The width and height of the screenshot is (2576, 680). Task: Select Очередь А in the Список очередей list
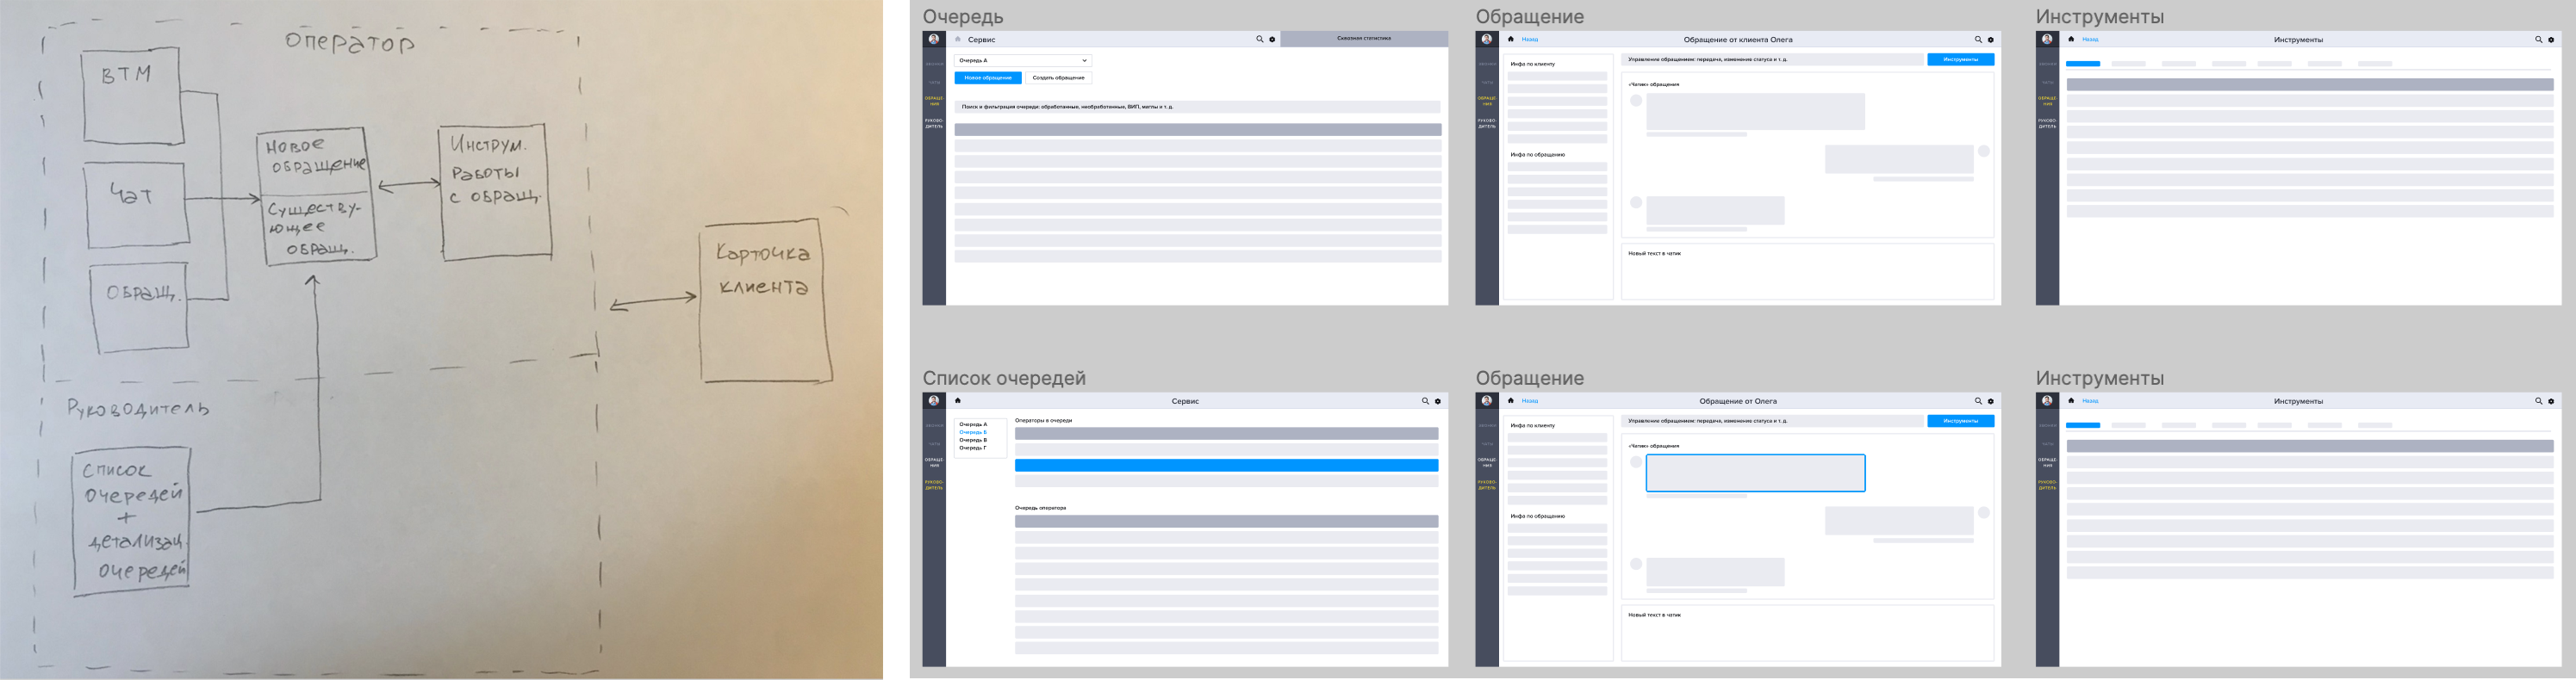(973, 424)
